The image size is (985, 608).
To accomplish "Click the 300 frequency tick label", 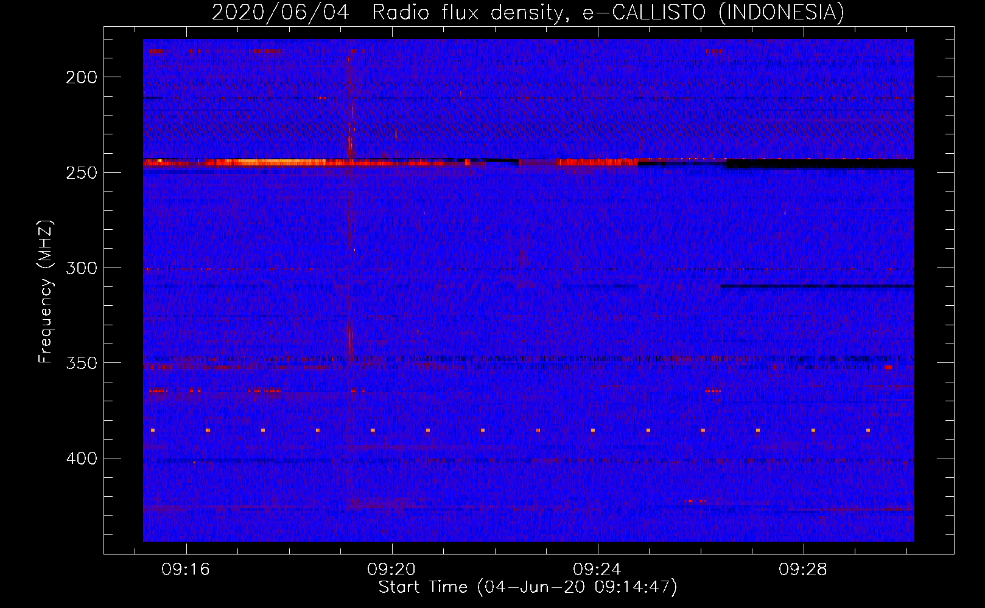I will (82, 268).
